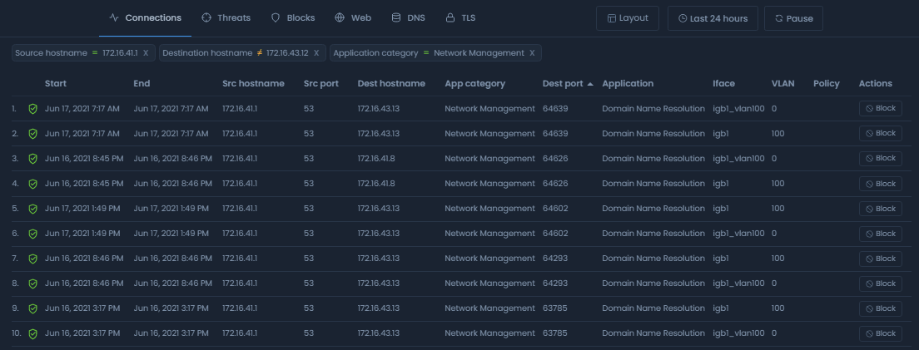Sort by Application column header
The width and height of the screenshot is (919, 350).
[628, 84]
